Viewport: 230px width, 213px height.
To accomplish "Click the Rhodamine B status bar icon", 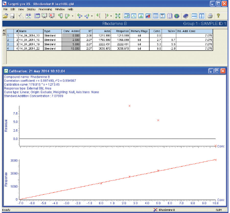I will click(155, 210).
